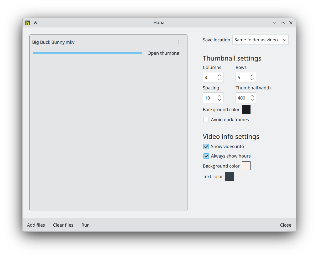The width and height of the screenshot is (318, 258).
Task: Increase Columns using the up arrow
Action: [x=220, y=75]
